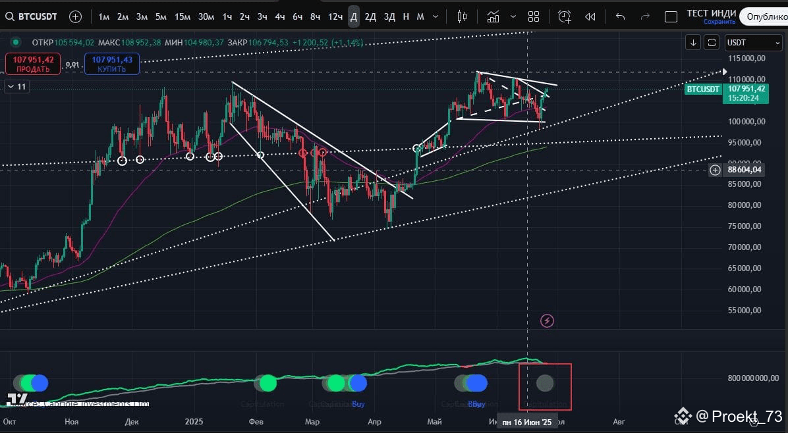Select the 30м timeframe
This screenshot has height=433, width=788.
click(x=206, y=17)
